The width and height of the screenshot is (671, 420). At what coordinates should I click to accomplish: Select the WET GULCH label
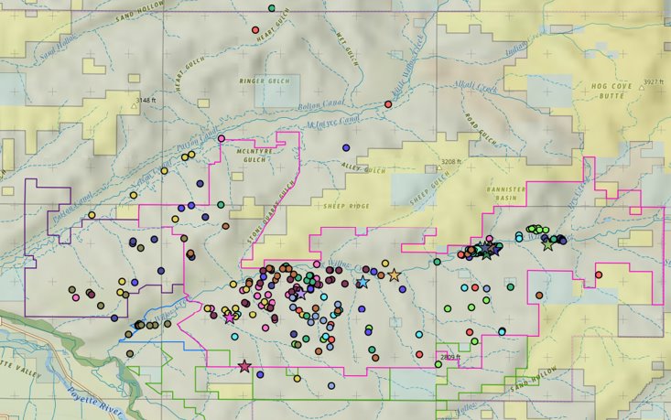(x=347, y=48)
